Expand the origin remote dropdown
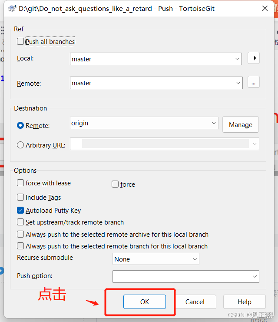The image size is (278, 322). [x=214, y=123]
